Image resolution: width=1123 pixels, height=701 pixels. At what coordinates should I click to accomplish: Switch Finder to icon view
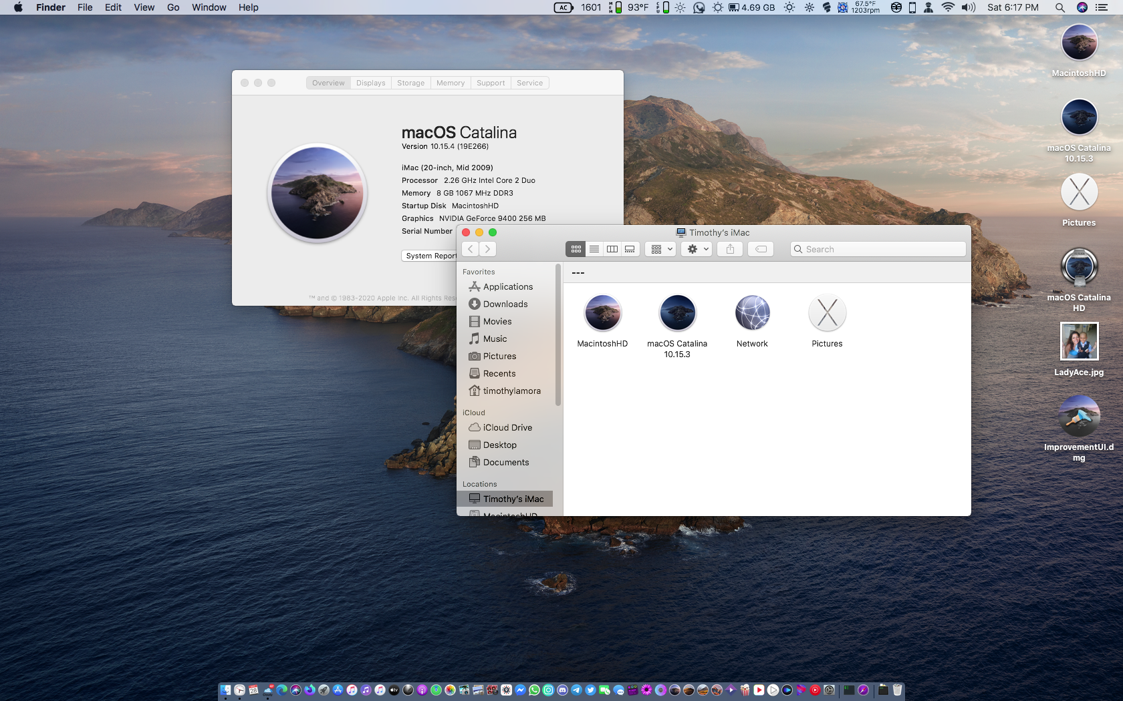(x=576, y=249)
